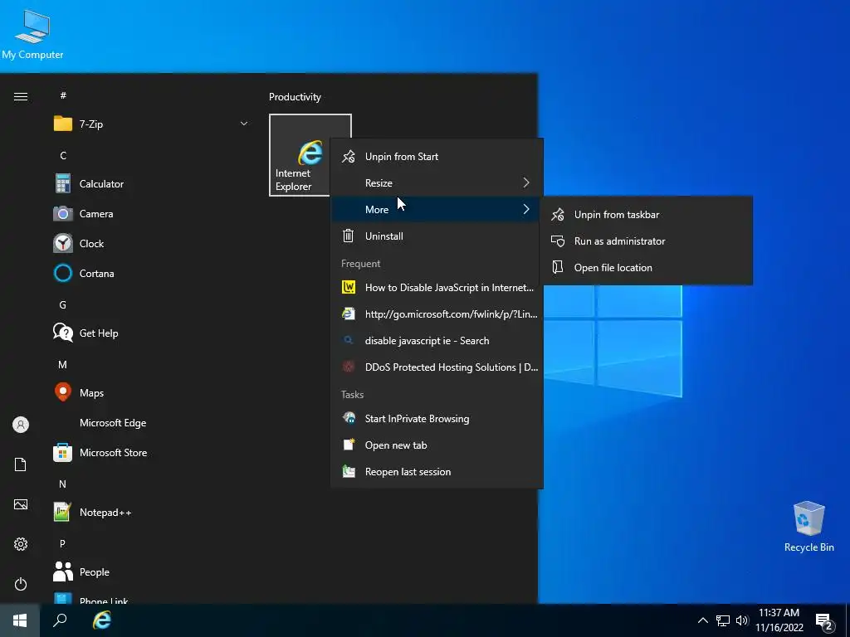Click the Productivity group header
The image size is (850, 637).
point(295,97)
